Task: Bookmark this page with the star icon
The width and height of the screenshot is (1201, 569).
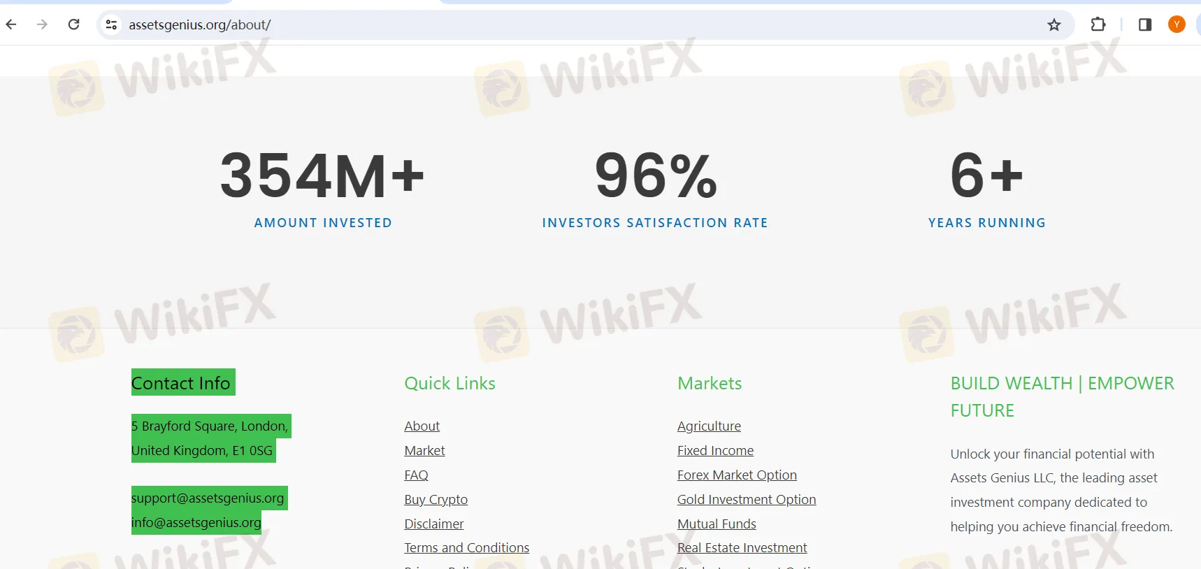Action: point(1054,25)
